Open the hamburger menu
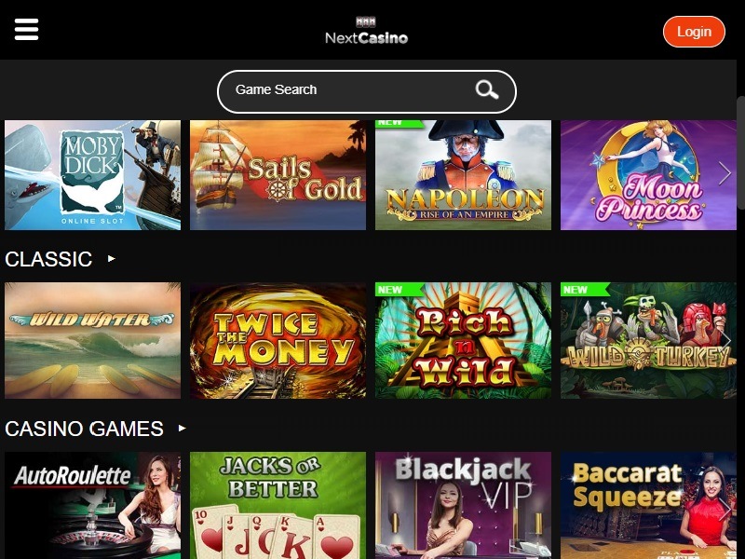 click(x=26, y=30)
